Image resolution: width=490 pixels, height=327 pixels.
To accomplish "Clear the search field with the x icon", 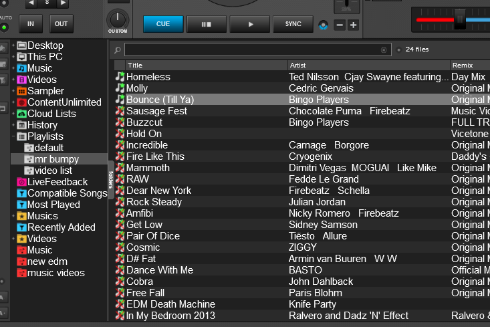I will (x=384, y=50).
